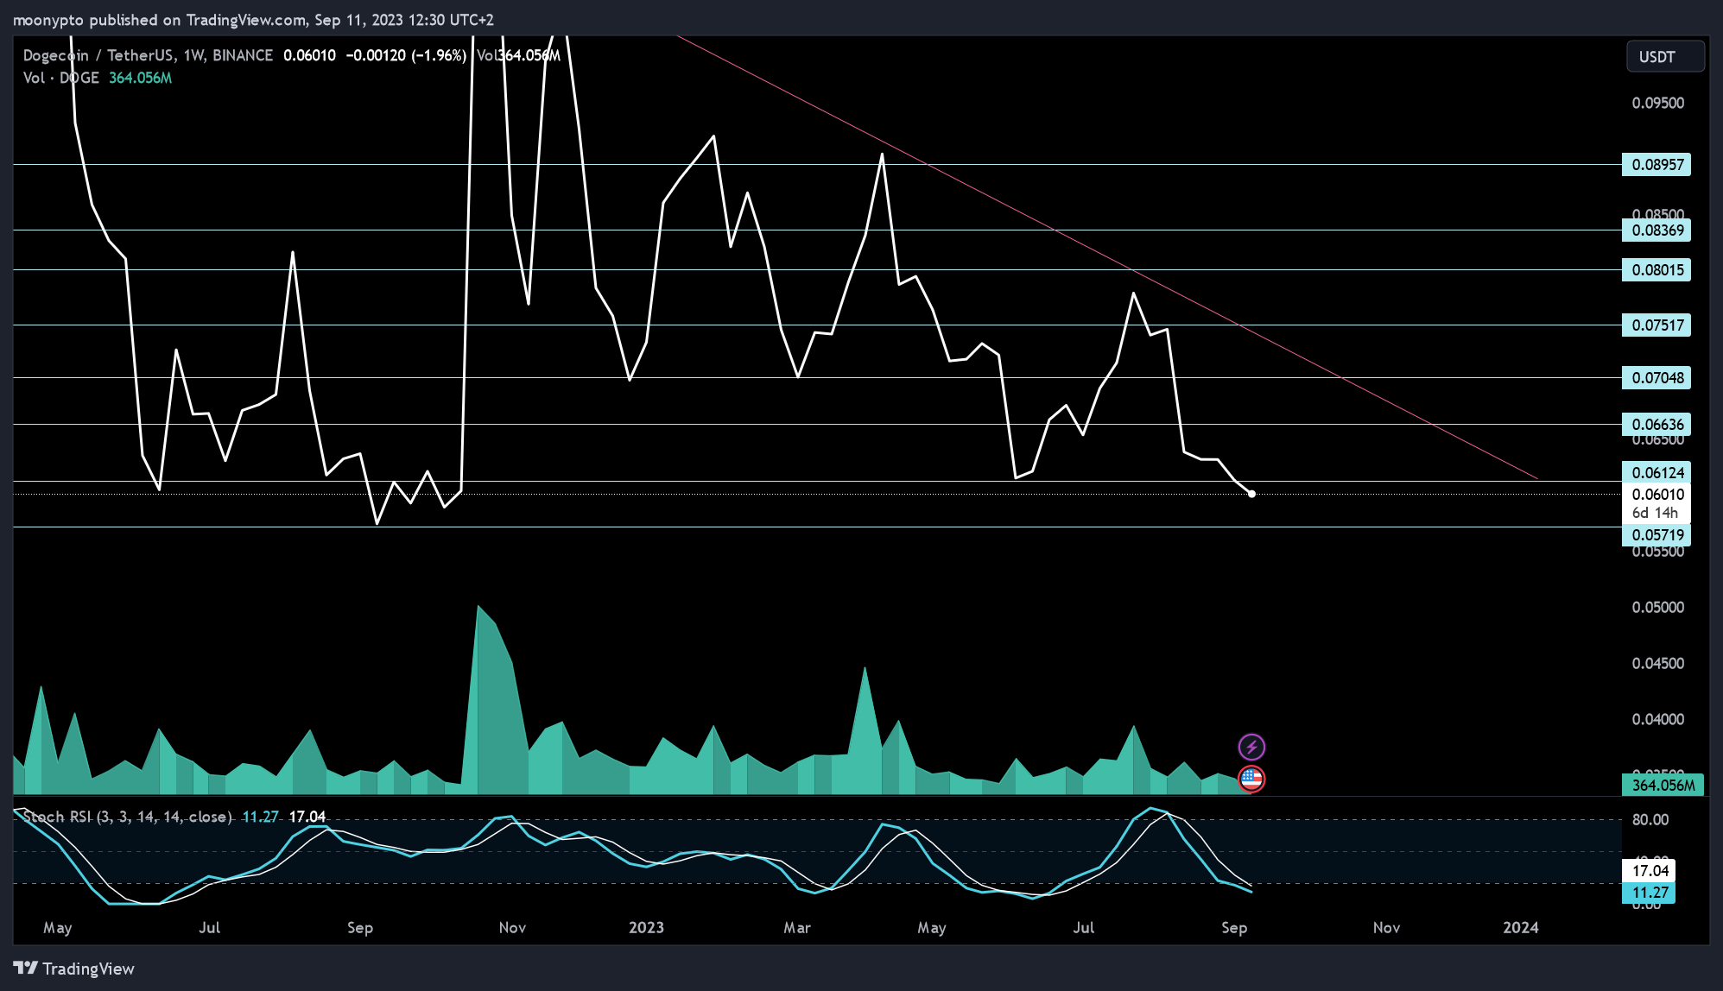Click the Nov label near 2024
1723x991 pixels.
pyautogui.click(x=1386, y=927)
